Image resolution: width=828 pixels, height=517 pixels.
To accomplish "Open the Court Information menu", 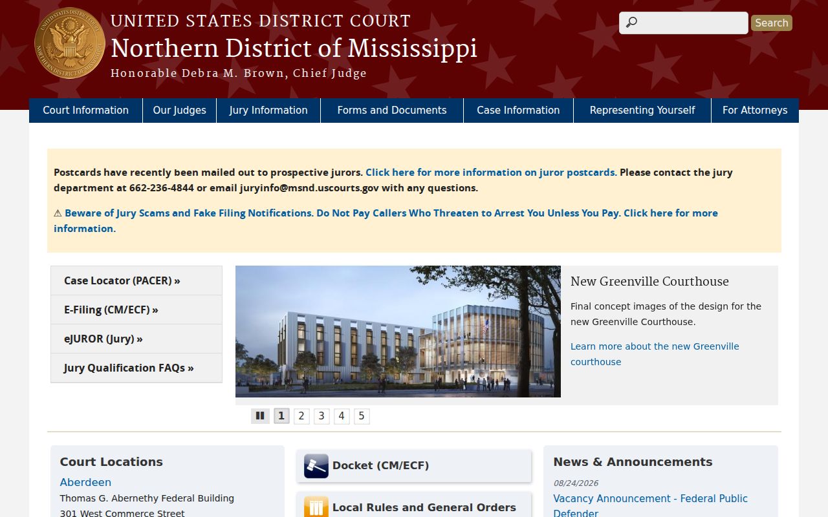I will click(85, 111).
